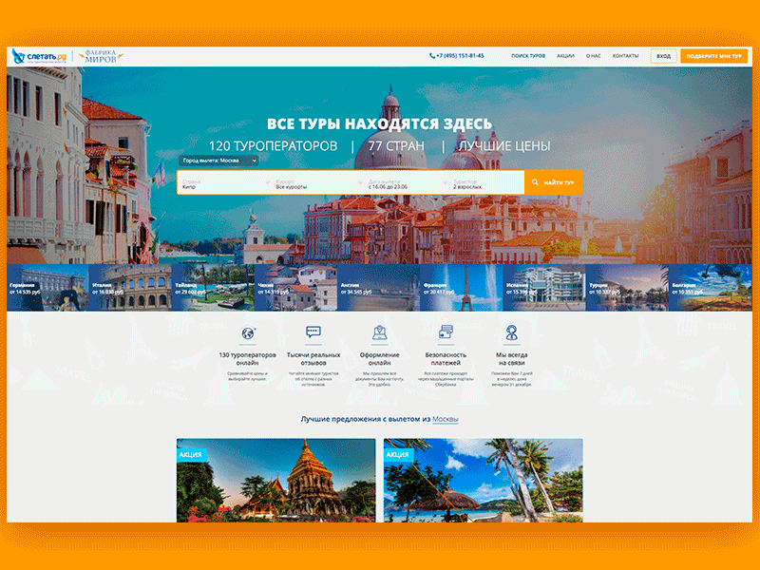Click the magnifier icon on the НАЙТИ ТУР button
Image resolution: width=760 pixels, height=570 pixels.
pyautogui.click(x=534, y=180)
